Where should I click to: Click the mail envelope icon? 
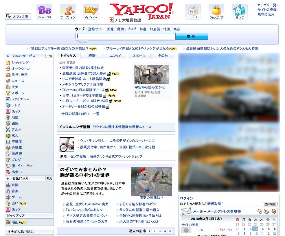(x=186, y=211)
